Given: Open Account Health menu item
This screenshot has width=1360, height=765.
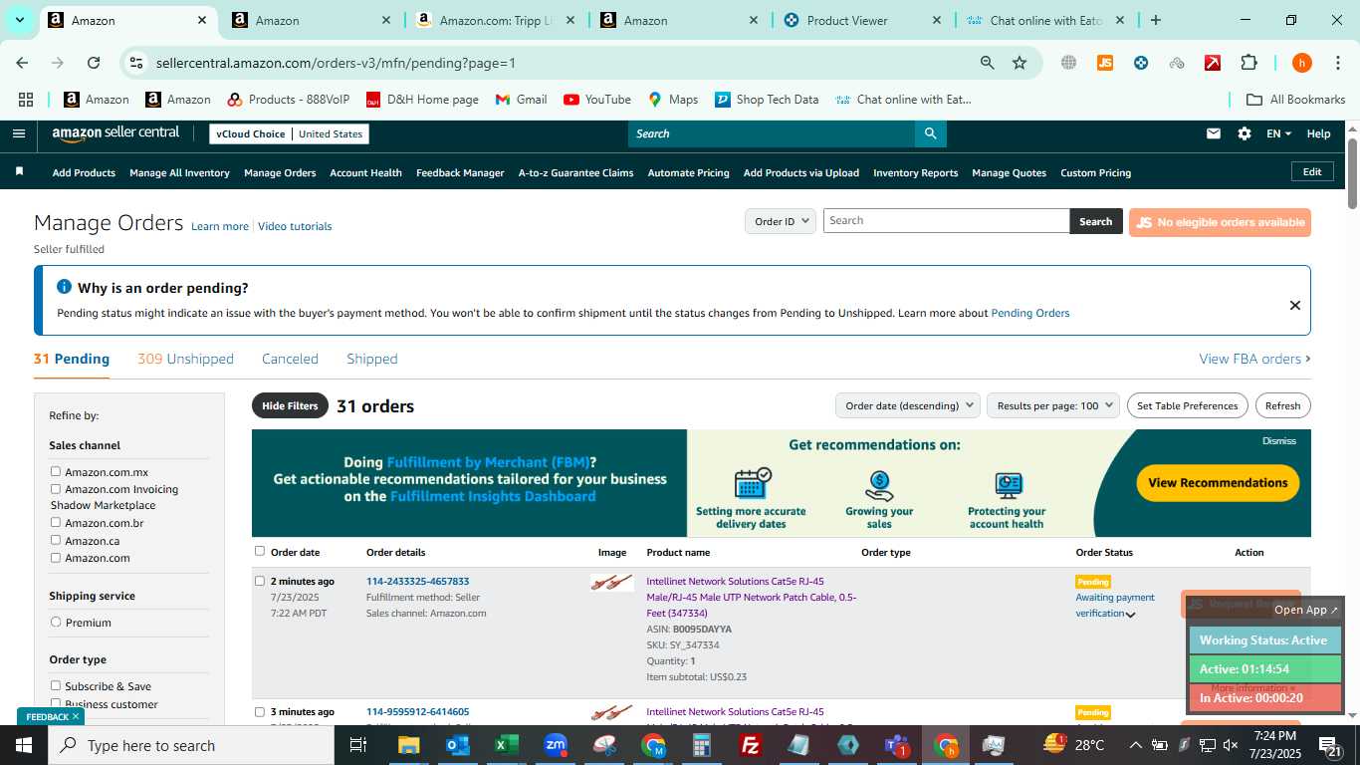Looking at the screenshot, I should (x=365, y=172).
